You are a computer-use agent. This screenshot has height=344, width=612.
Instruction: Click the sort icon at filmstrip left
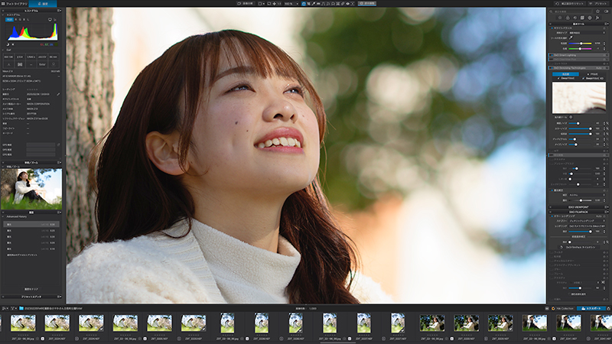5,308
